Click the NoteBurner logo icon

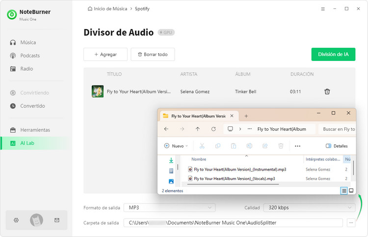point(12,15)
